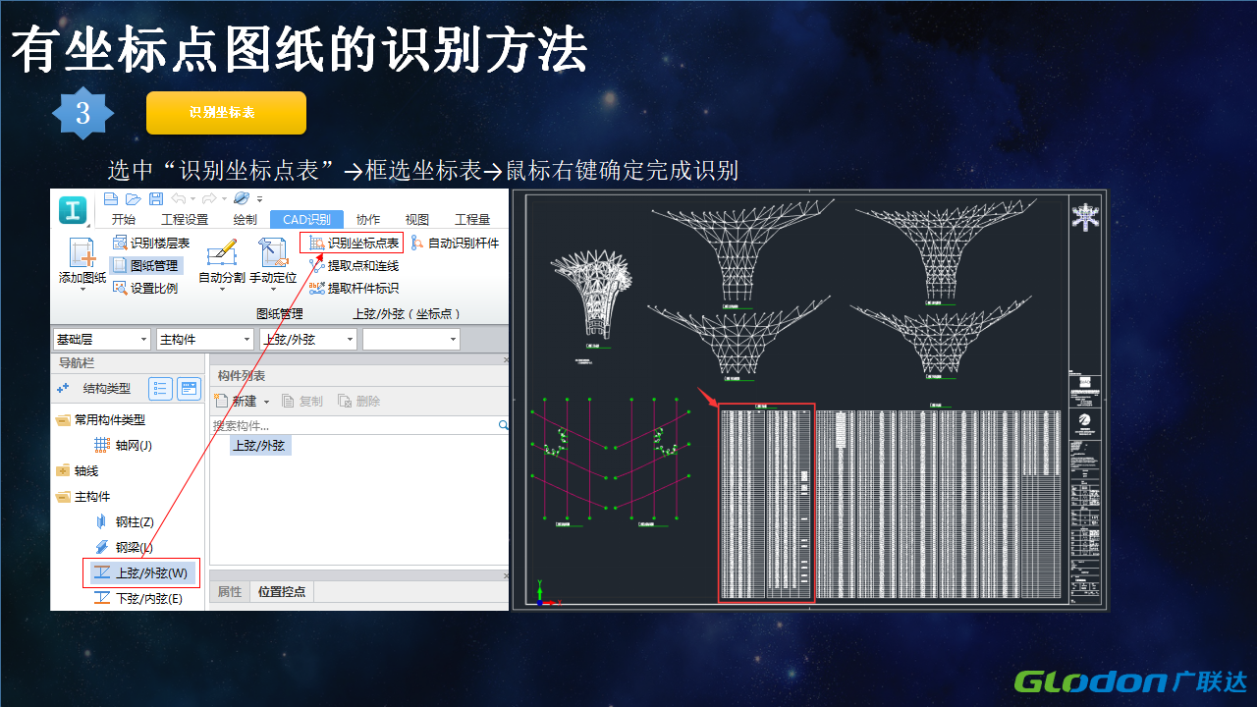Select 轴网(J) in the navigation tree
1257x707 pixels.
tap(124, 445)
